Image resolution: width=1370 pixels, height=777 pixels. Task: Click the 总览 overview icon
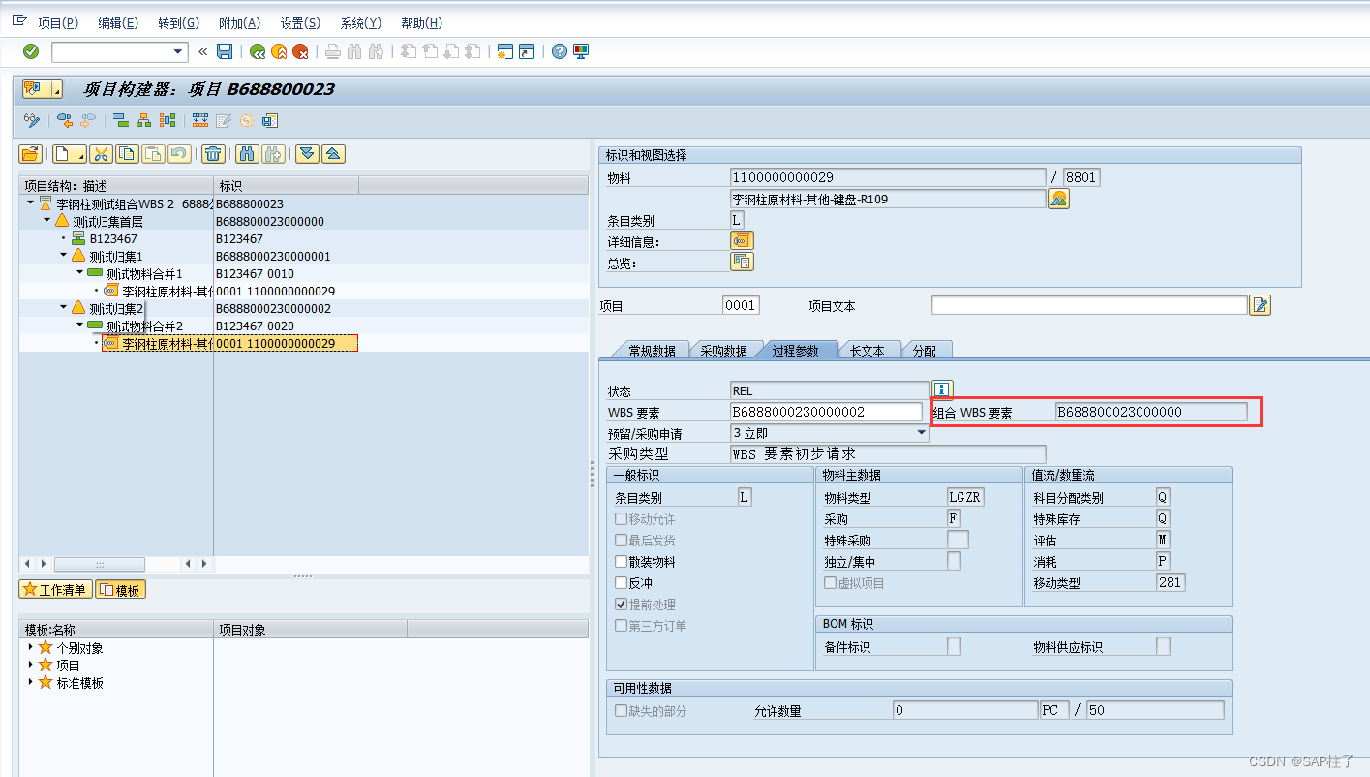[x=742, y=262]
